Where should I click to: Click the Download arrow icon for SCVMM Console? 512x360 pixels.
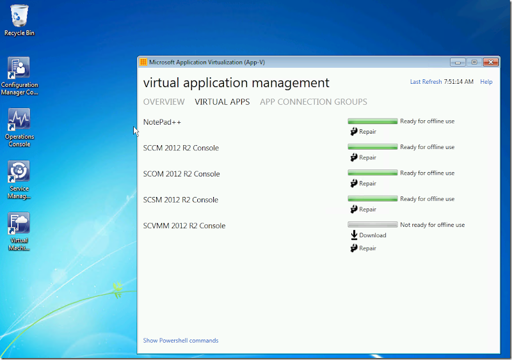tap(354, 235)
